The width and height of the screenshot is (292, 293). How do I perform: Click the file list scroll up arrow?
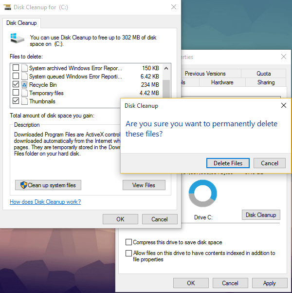click(x=166, y=68)
